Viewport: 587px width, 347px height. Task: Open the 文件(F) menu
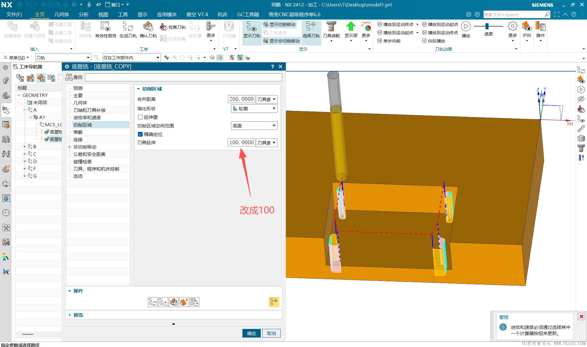tap(14, 14)
